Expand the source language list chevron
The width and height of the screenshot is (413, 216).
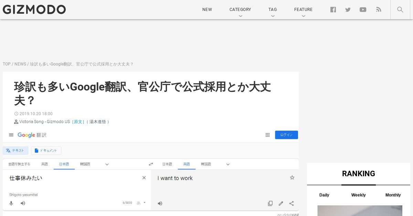(107, 164)
